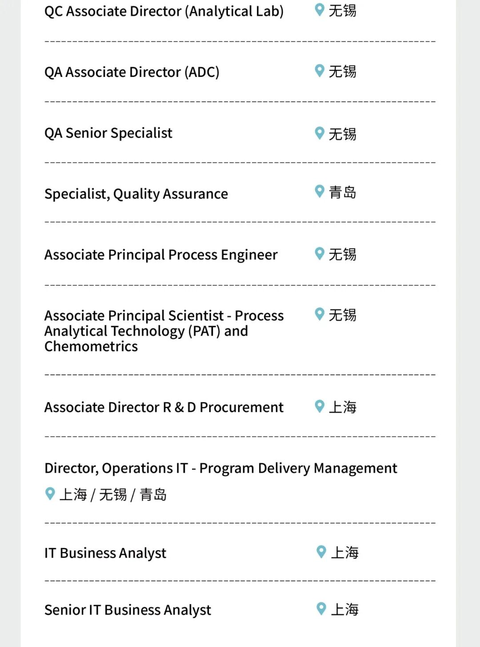This screenshot has width=480, height=647.
Task: Click 上海 / 无锡 / 青岛 location text
Action: (x=113, y=494)
